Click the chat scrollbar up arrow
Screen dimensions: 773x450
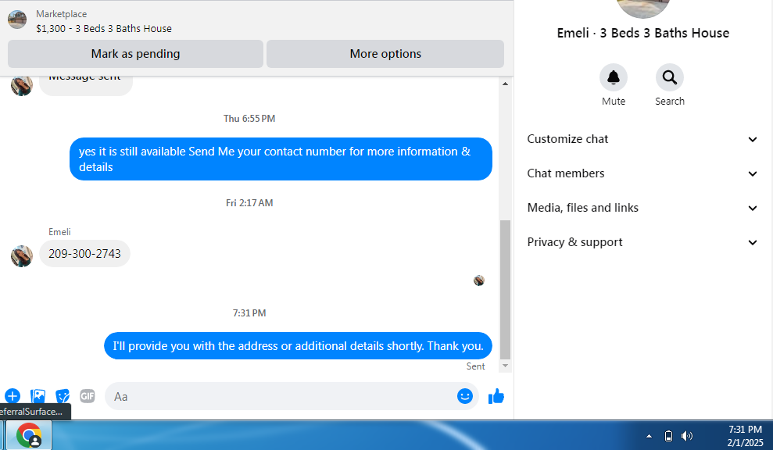[505, 84]
